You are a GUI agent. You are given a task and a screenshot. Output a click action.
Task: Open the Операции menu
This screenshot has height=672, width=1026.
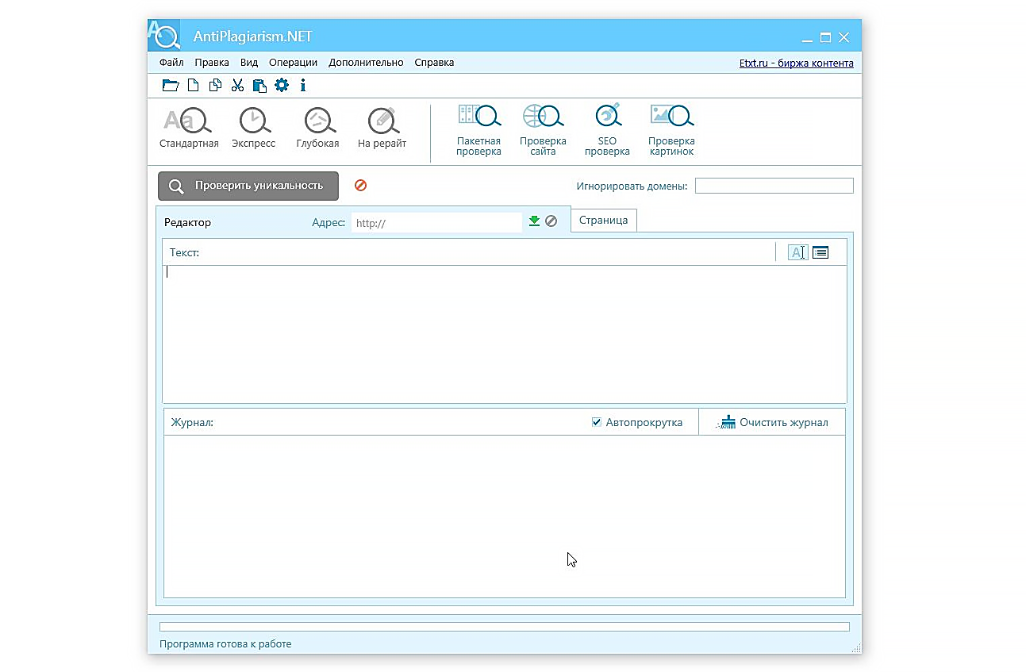pyautogui.click(x=293, y=63)
